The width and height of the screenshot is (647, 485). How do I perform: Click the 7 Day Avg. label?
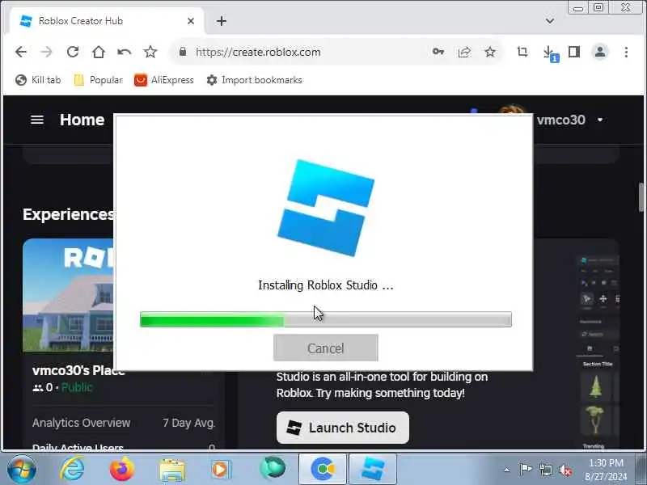tap(189, 423)
